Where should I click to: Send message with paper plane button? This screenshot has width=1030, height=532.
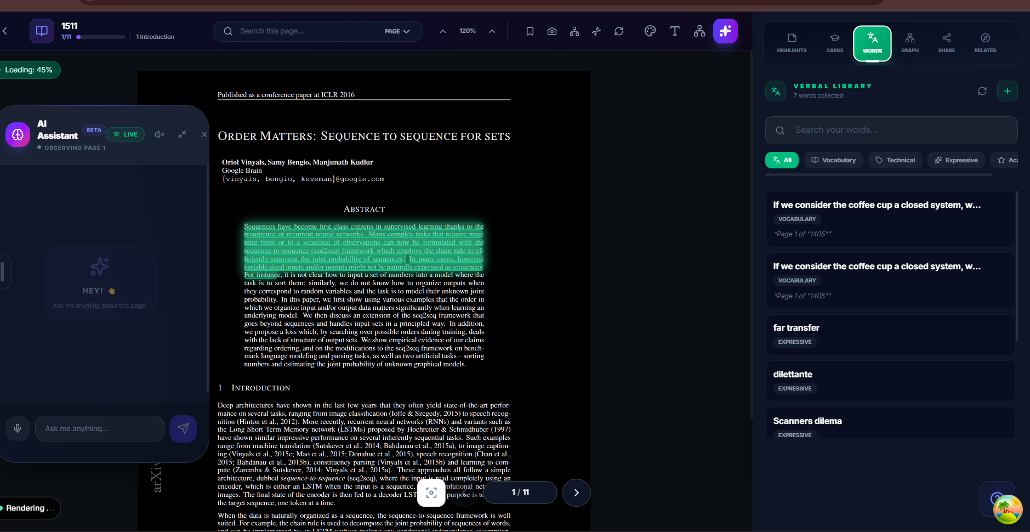(x=183, y=428)
